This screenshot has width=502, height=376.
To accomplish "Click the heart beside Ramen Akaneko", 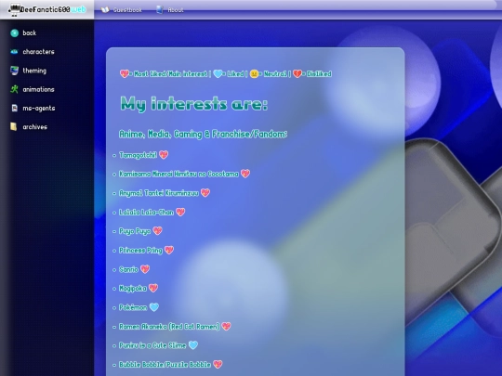I will tap(226, 326).
